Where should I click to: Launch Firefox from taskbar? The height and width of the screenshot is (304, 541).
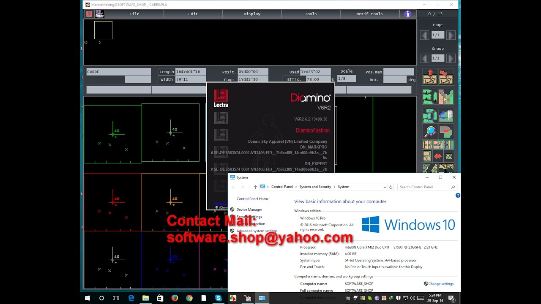click(175, 298)
